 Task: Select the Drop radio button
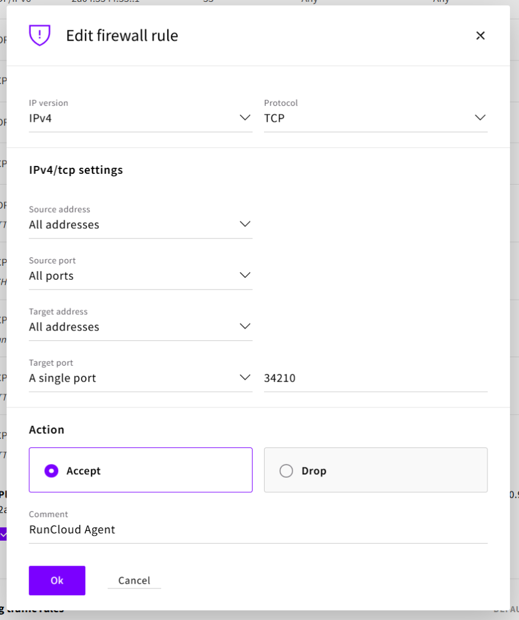coord(286,470)
